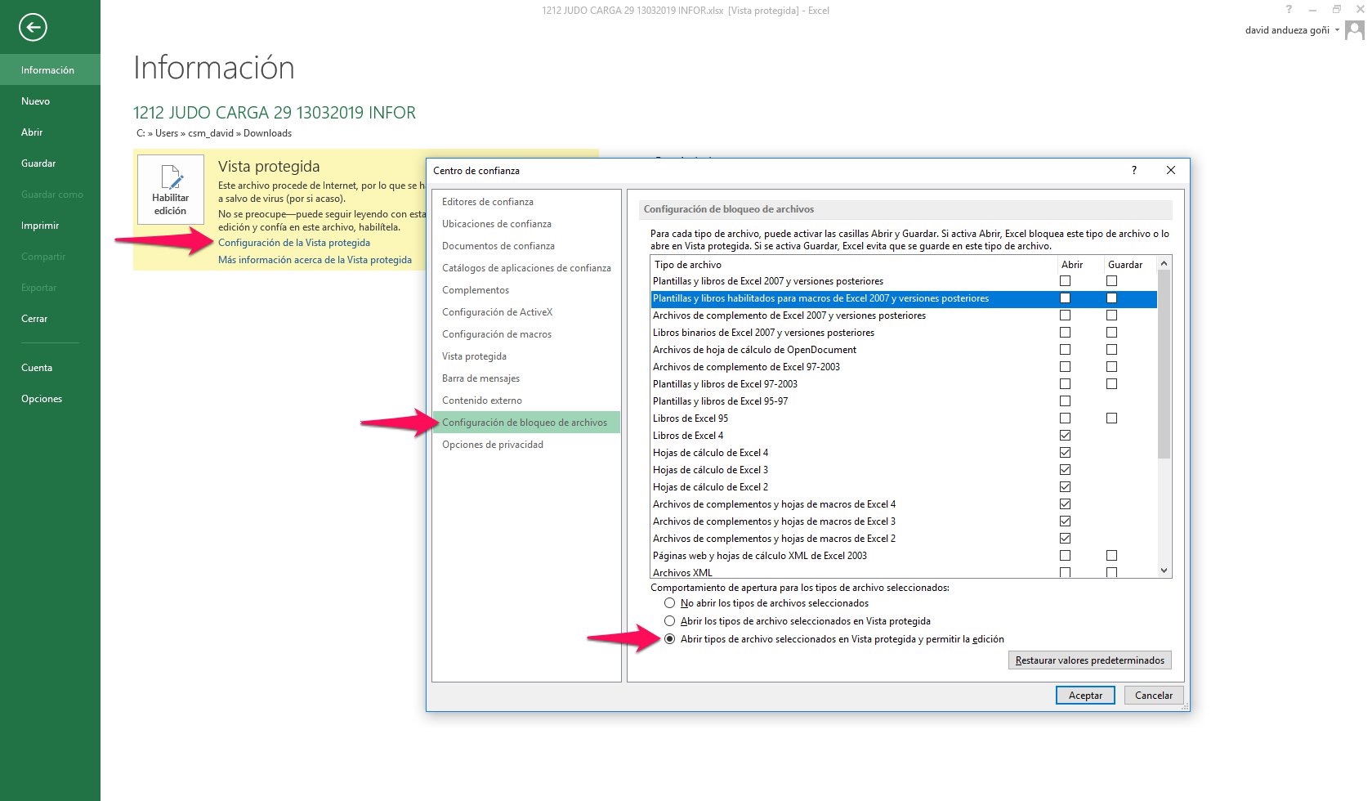Click scrollbar down arrow in file list
The width and height of the screenshot is (1372, 801).
coord(1164,571)
